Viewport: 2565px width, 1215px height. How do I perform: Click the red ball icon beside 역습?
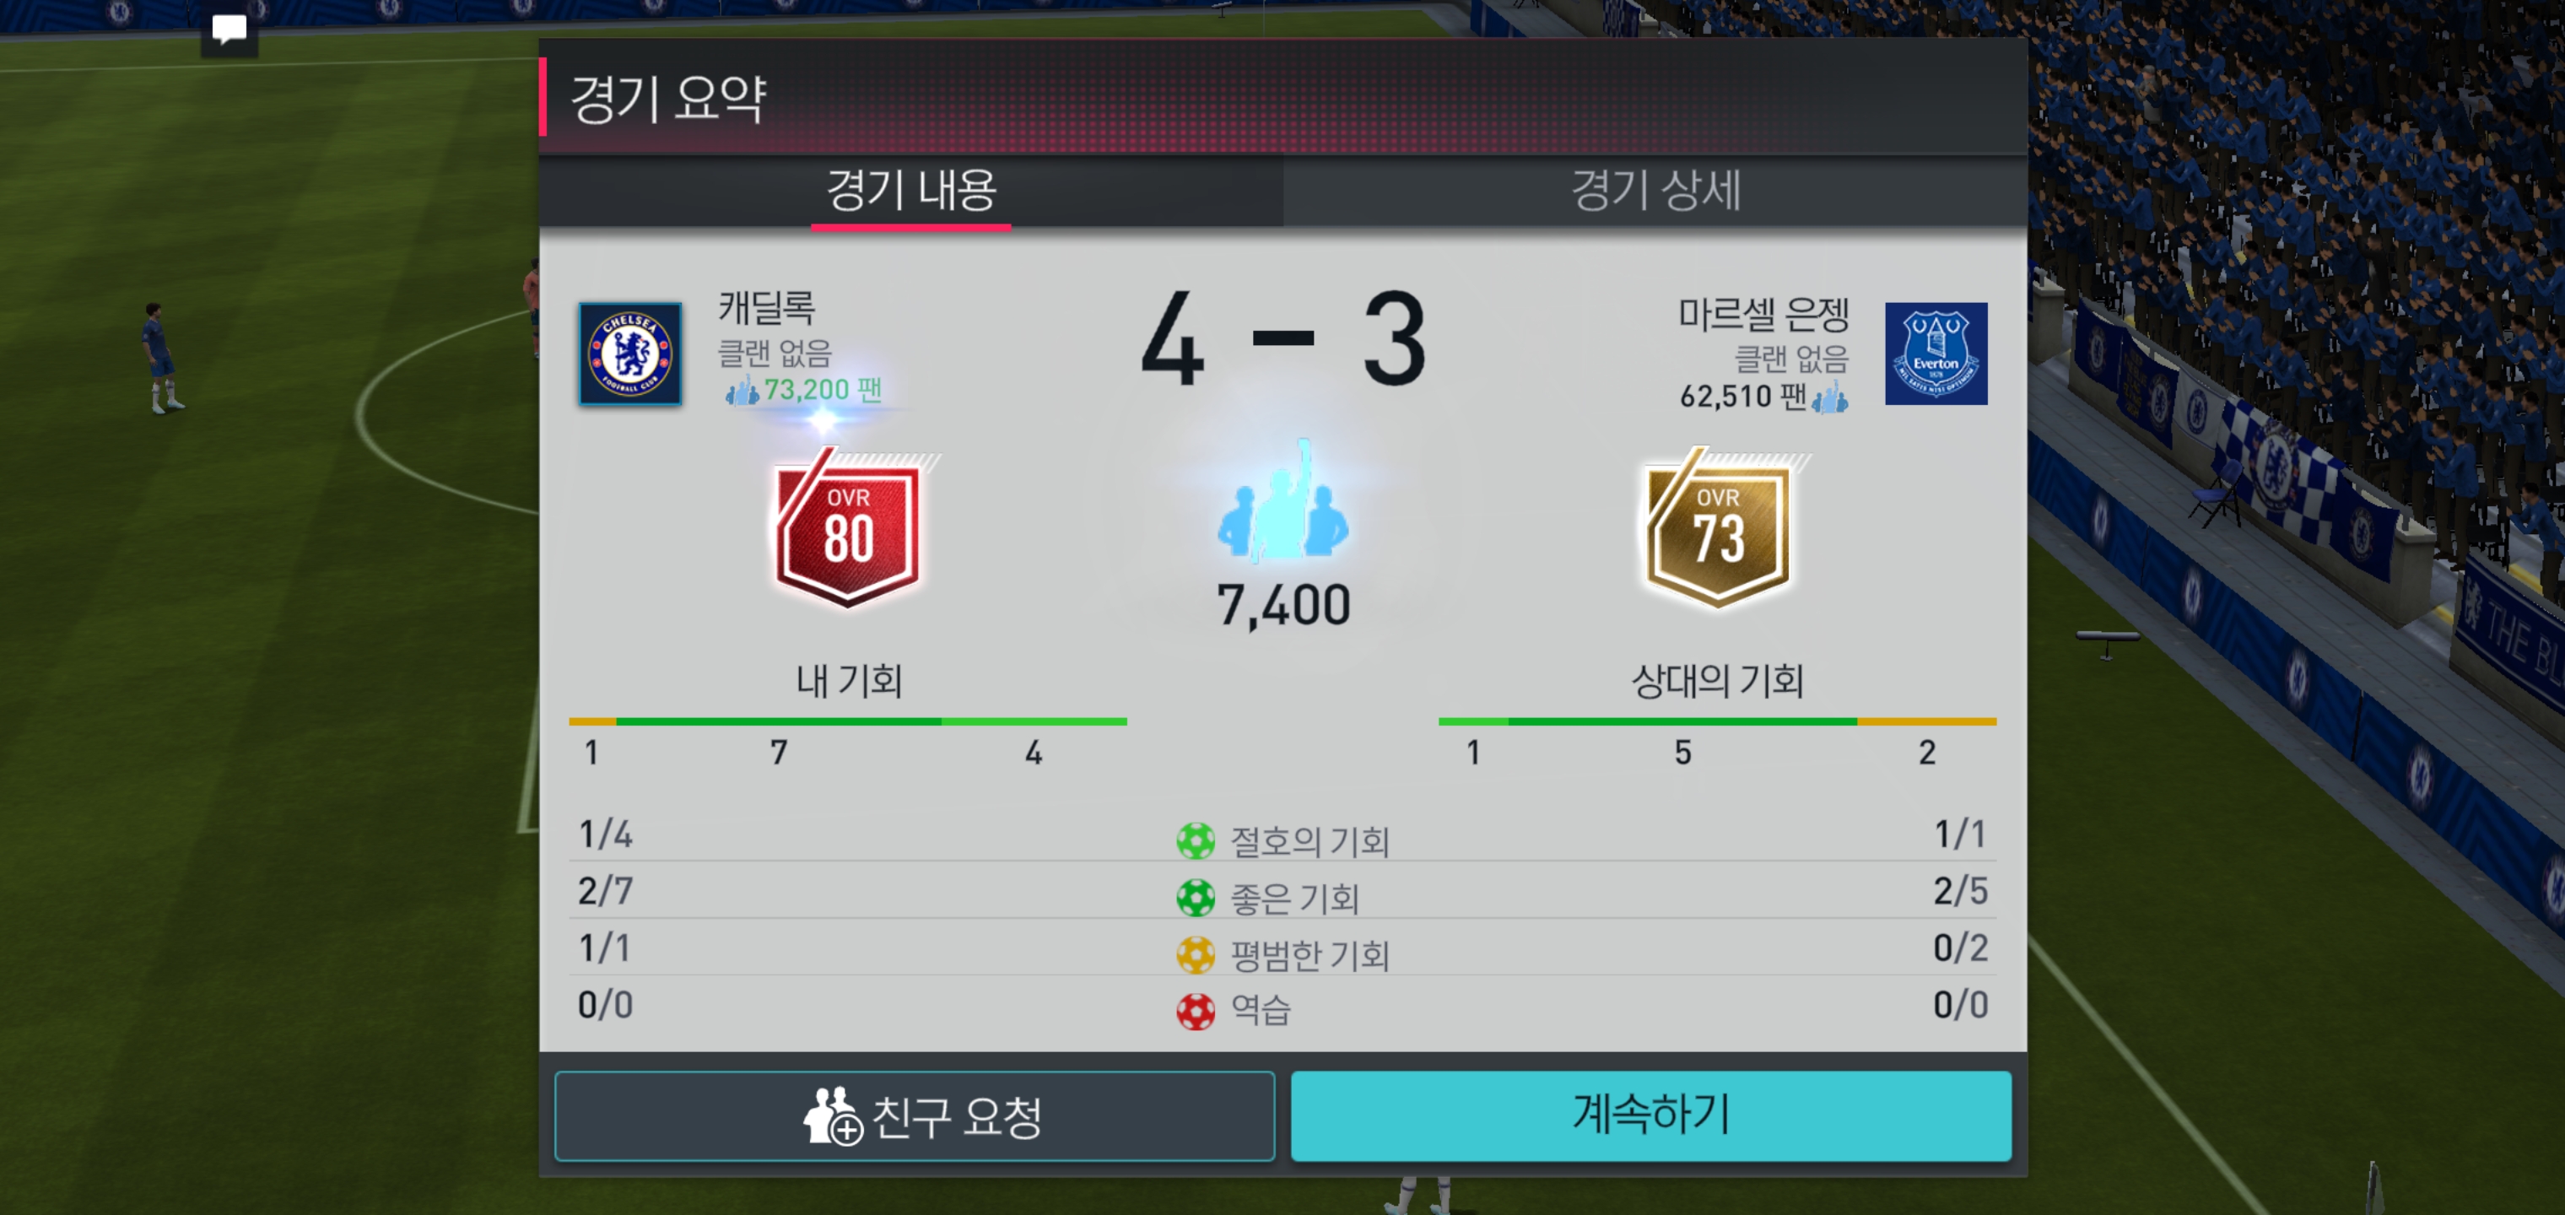(1195, 1011)
